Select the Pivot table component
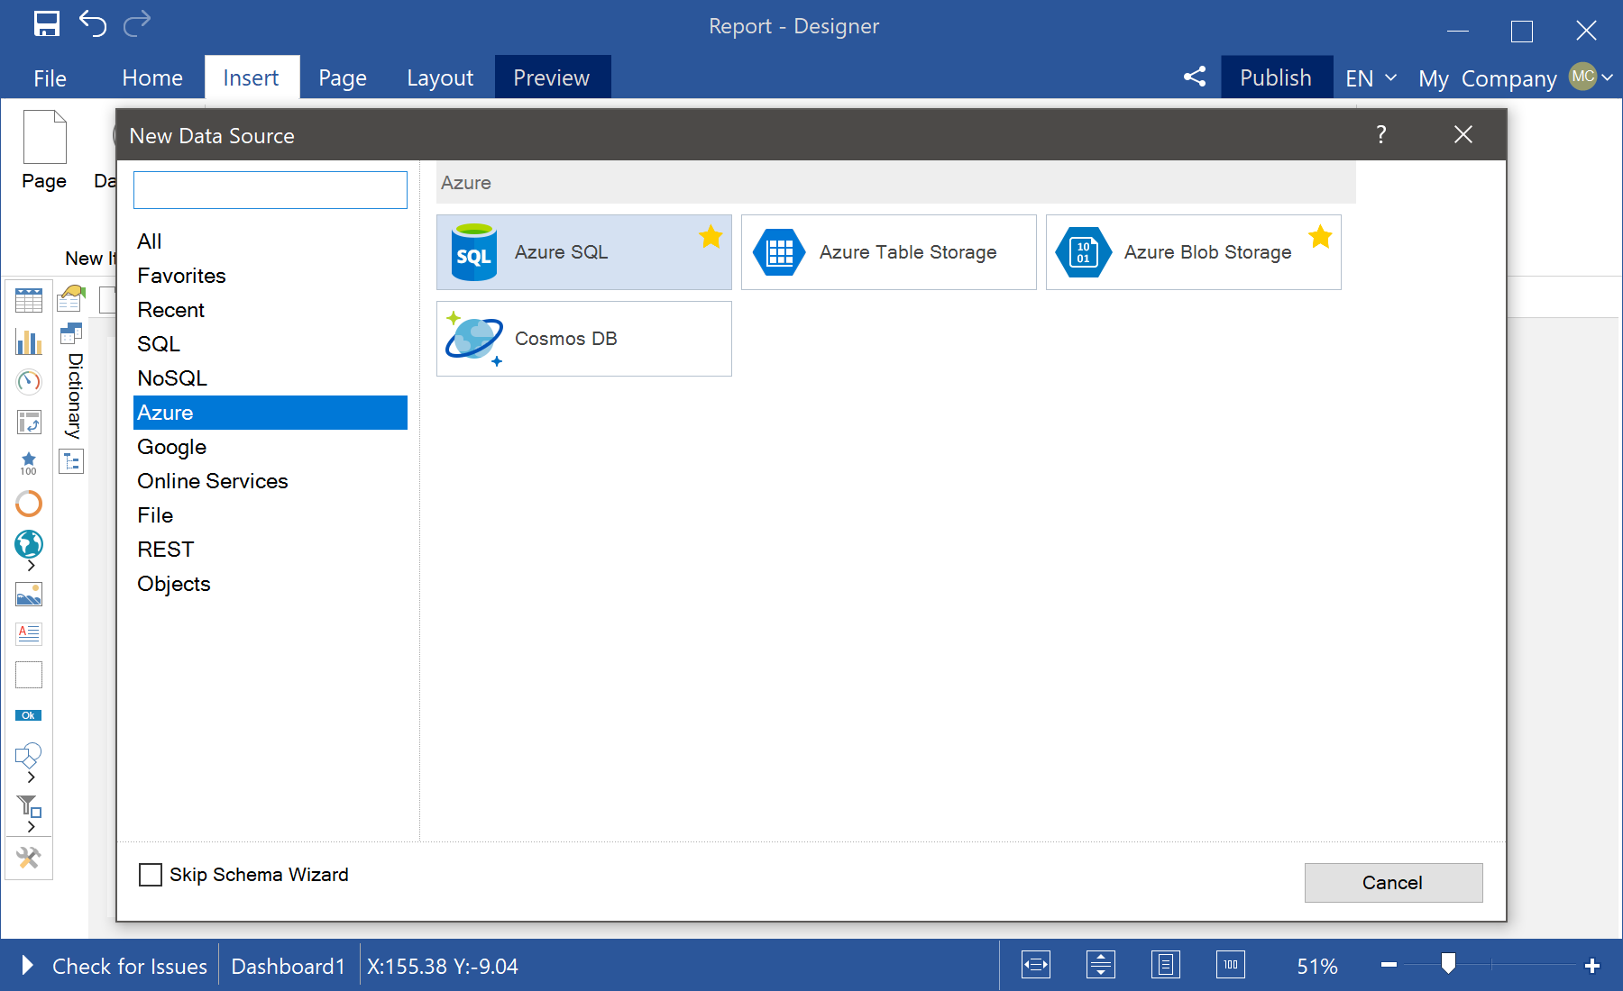Screen dimensions: 1623x991 click(x=29, y=422)
